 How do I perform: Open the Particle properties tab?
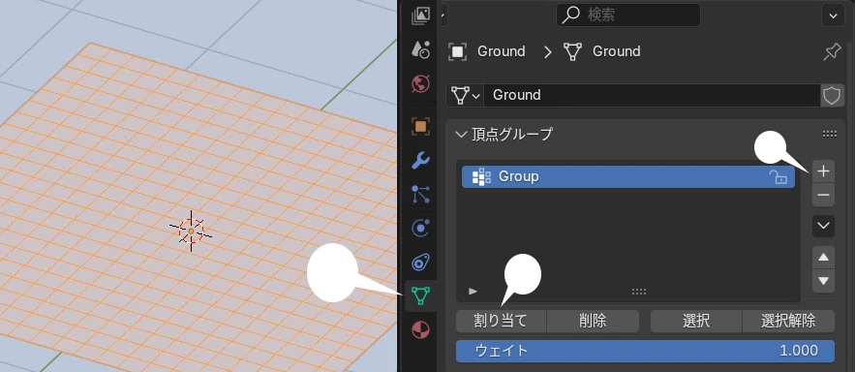420,194
